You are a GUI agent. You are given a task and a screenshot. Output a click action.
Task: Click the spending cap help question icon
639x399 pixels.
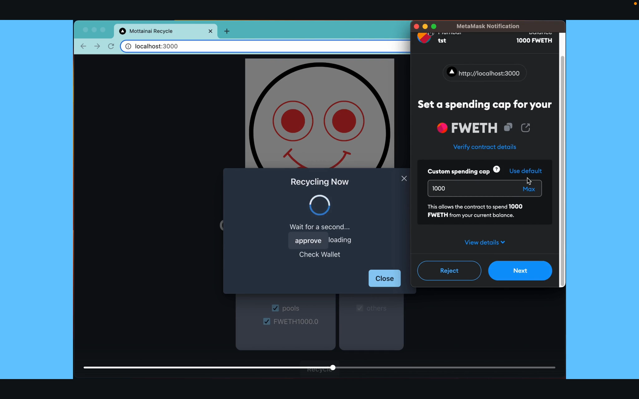point(496,169)
